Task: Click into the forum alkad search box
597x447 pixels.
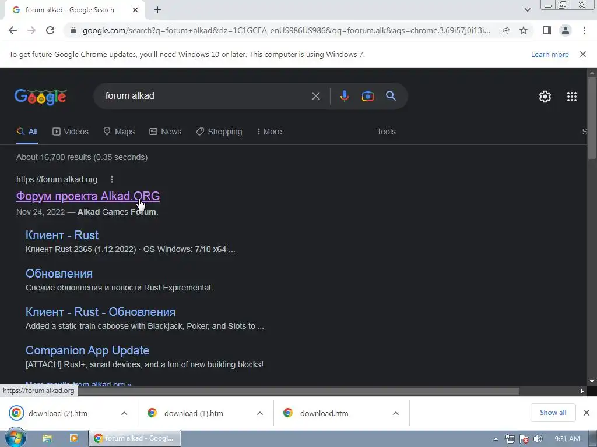Action: coord(206,96)
